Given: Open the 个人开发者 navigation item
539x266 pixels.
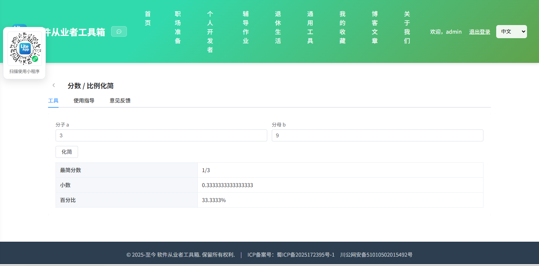Looking at the screenshot, I should (210, 32).
